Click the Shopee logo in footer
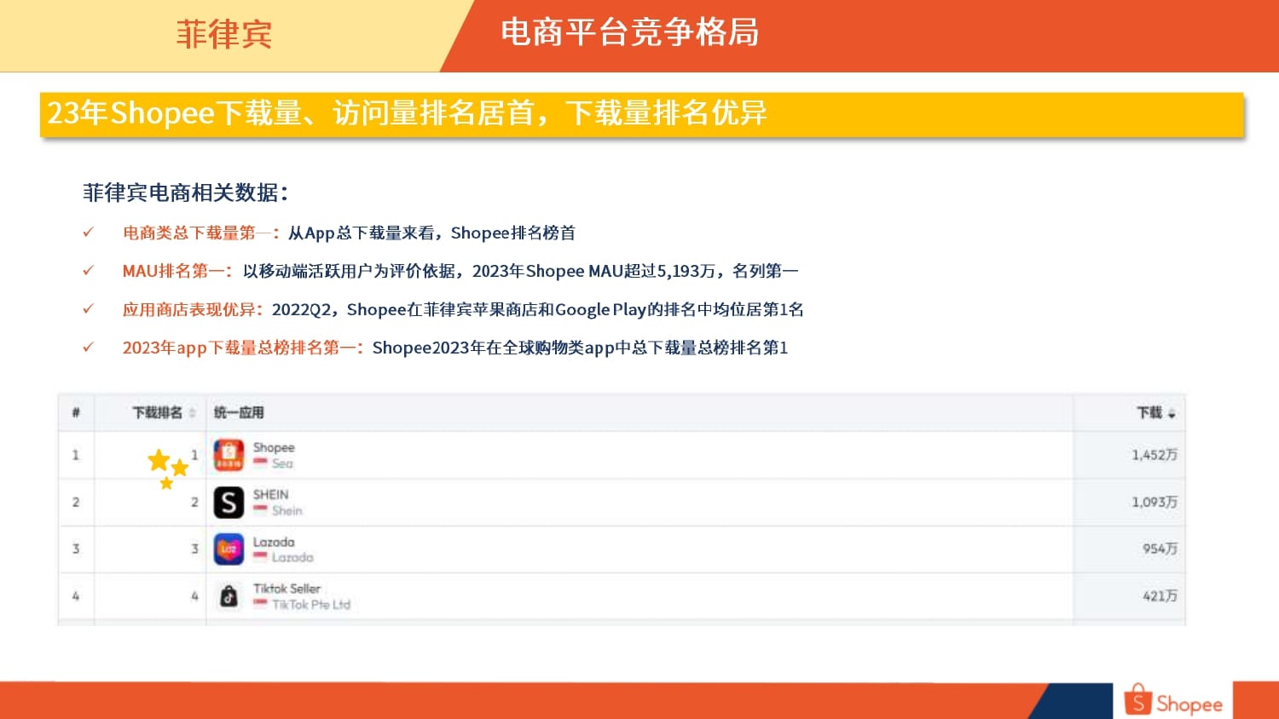 click(1173, 701)
